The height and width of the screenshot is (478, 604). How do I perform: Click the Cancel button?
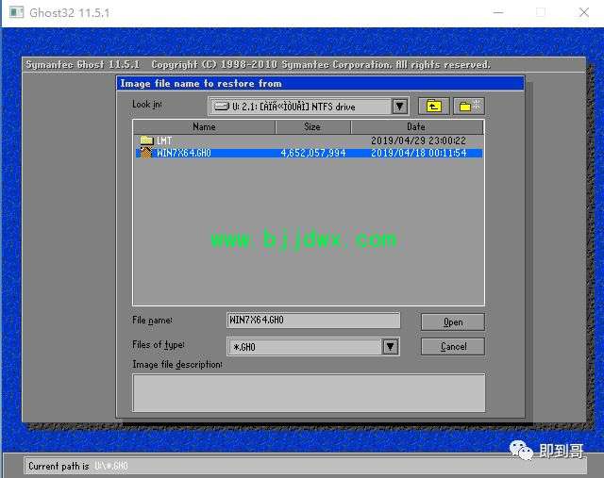[453, 346]
